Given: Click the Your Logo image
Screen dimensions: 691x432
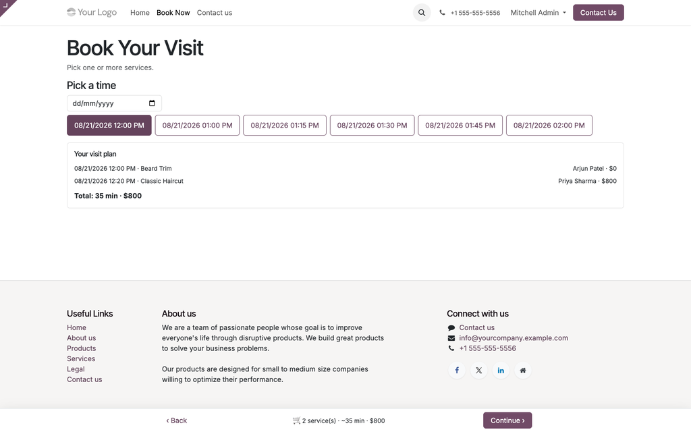Looking at the screenshot, I should (92, 12).
